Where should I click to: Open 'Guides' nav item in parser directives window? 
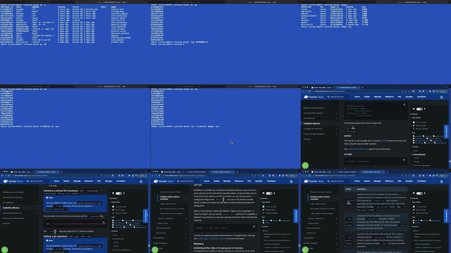[x=367, y=97]
